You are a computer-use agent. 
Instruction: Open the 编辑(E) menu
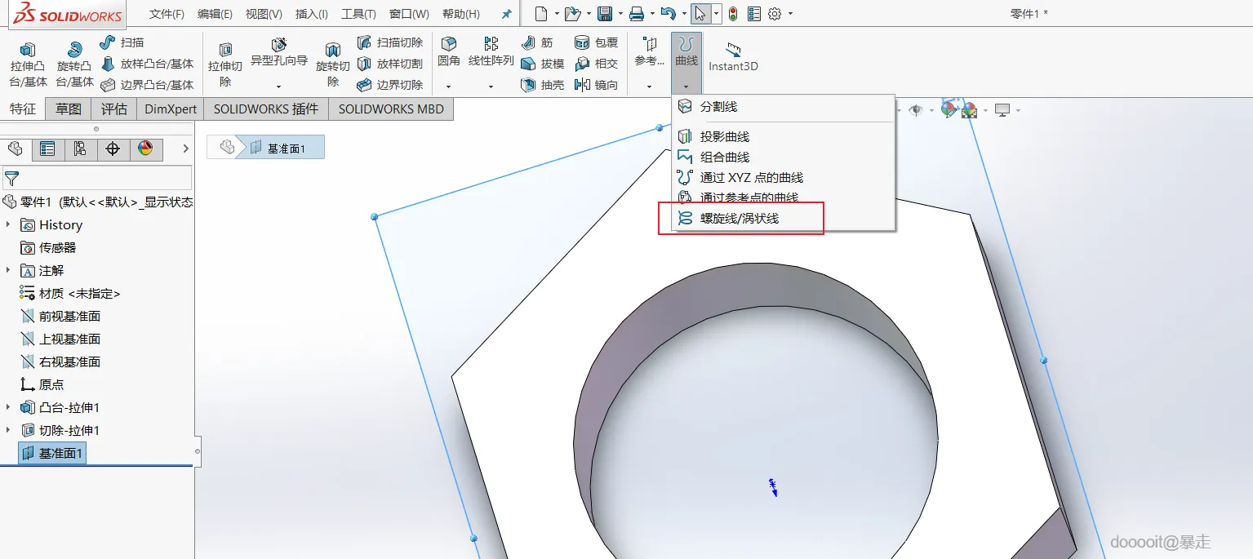point(215,14)
